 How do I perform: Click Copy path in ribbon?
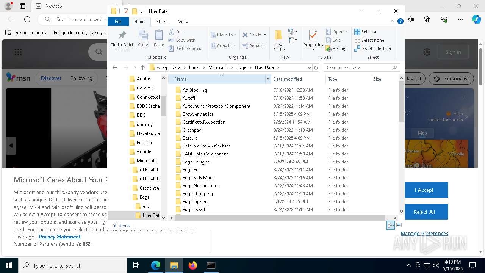click(182, 40)
